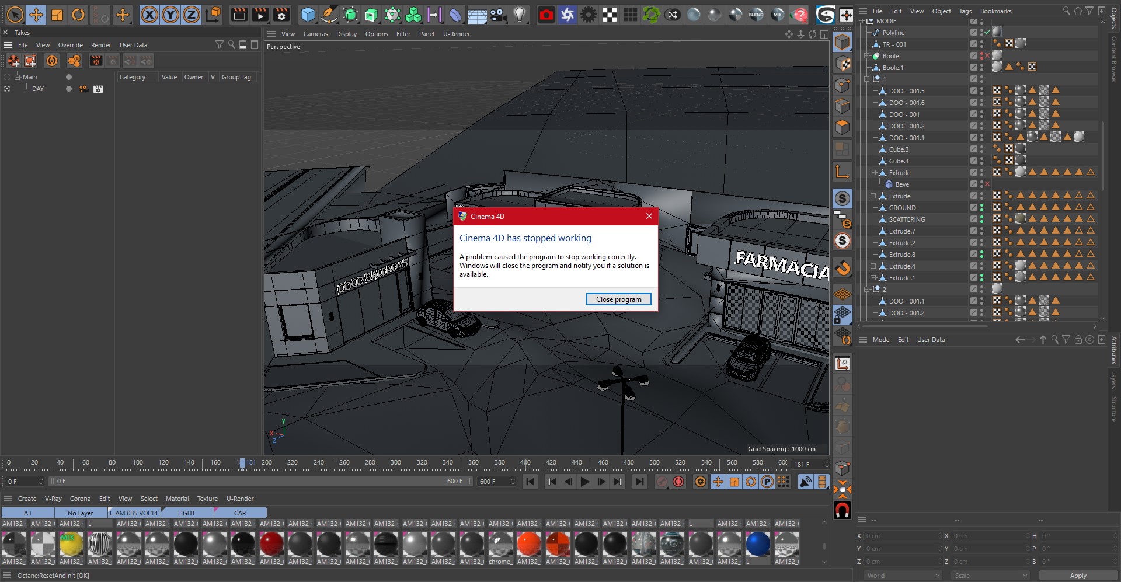Collapse the Extrude containing Bevel
The image size is (1121, 582).
pyautogui.click(x=873, y=173)
